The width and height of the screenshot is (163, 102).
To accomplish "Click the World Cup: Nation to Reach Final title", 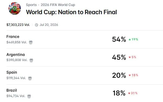I will (x=71, y=12).
